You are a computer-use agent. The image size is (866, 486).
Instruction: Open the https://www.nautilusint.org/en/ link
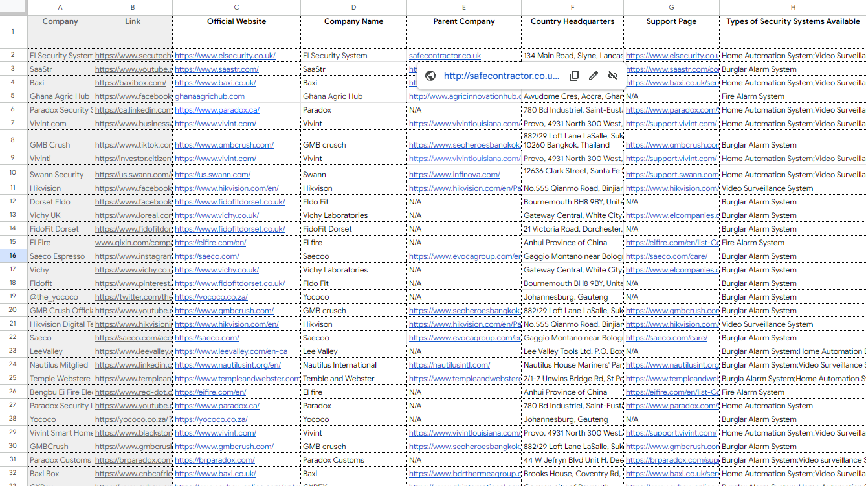tap(228, 365)
